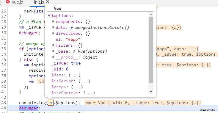This screenshot has width=218, height=113.
Task: Evaluate the $isServer (...) getter
Action: coord(84,81)
